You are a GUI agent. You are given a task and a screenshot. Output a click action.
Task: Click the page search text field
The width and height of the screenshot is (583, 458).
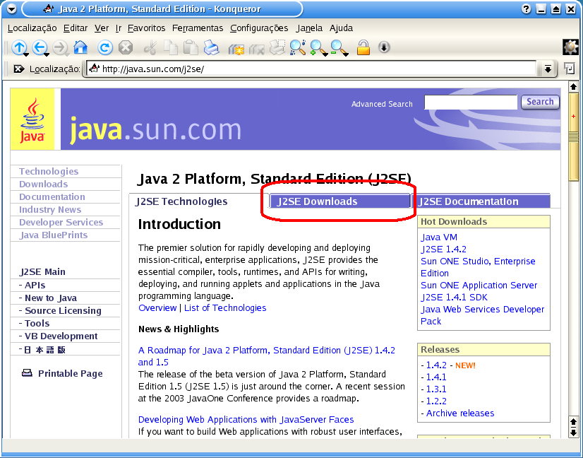click(x=470, y=102)
